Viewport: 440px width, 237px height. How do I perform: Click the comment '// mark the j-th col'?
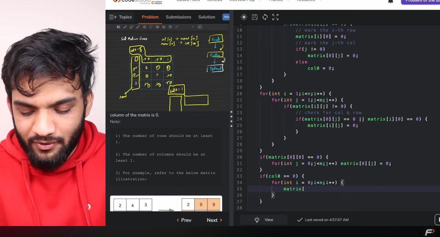(x=326, y=43)
